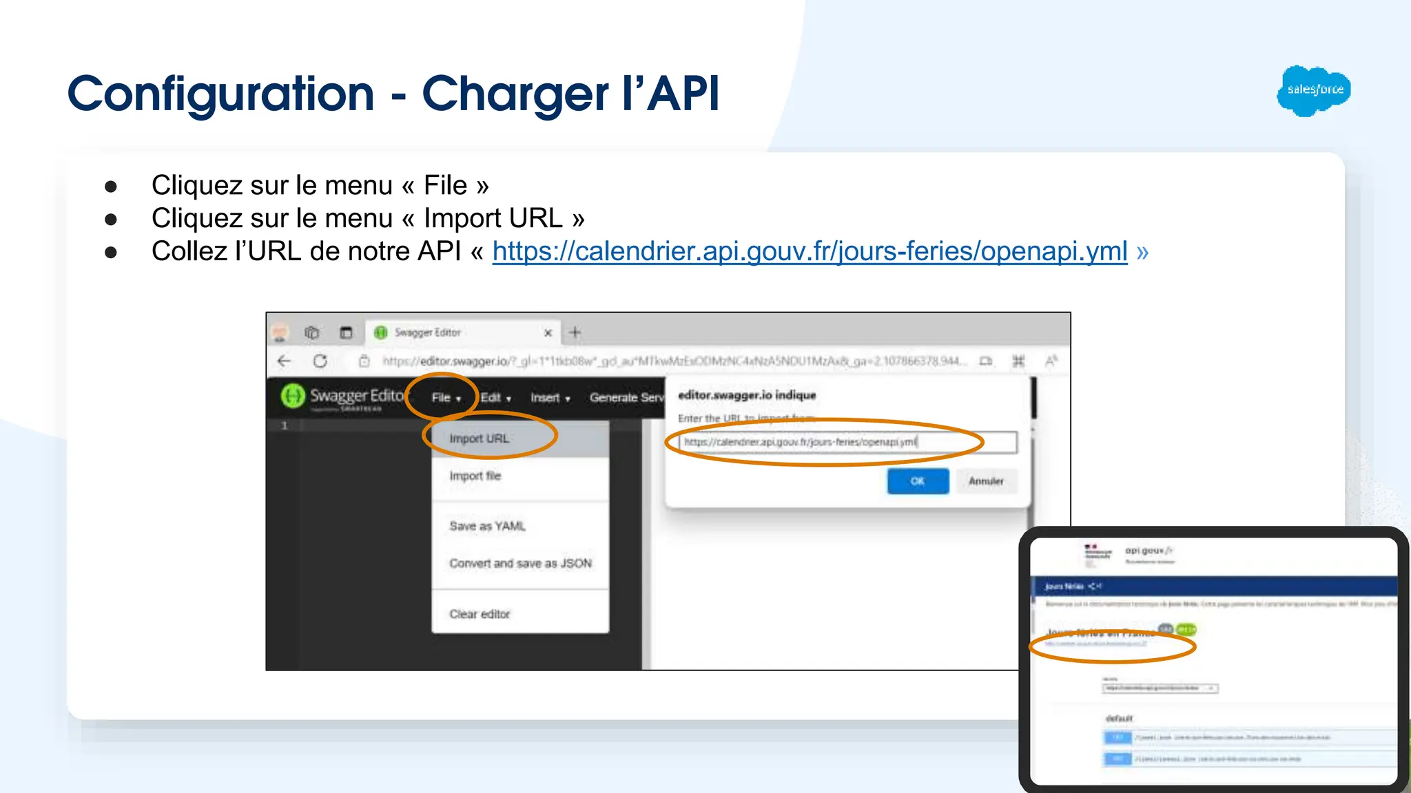Click the Read aloud icon
The width and height of the screenshot is (1411, 793).
coord(1051,361)
